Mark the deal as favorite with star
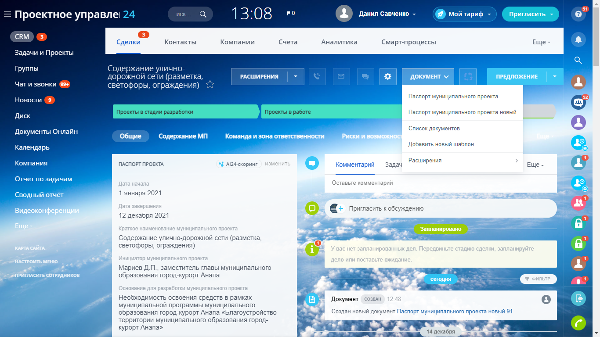 [210, 84]
